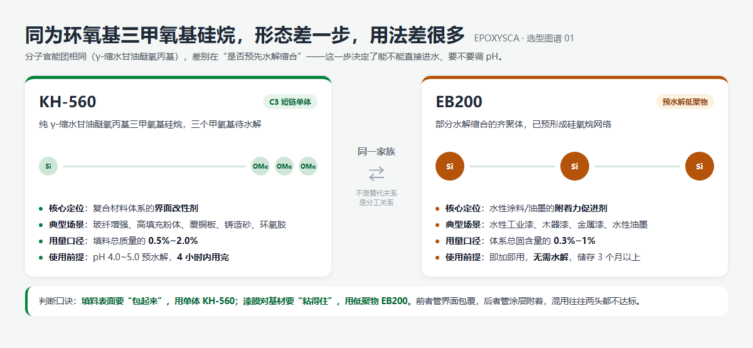
Task: Click the C3 短链单体 badge
Action: click(290, 102)
